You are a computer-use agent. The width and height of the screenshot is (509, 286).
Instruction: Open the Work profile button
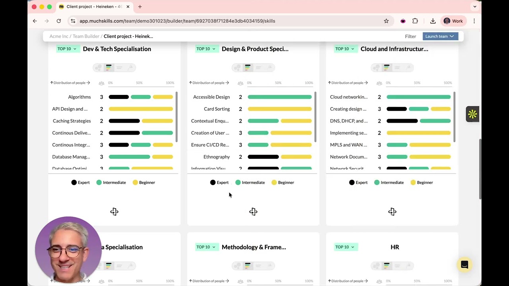[453, 21]
